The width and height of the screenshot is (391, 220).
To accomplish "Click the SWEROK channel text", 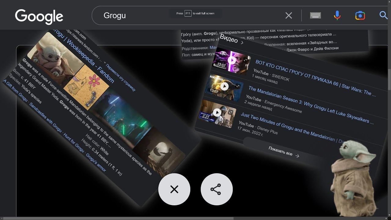I will [x=280, y=78].
